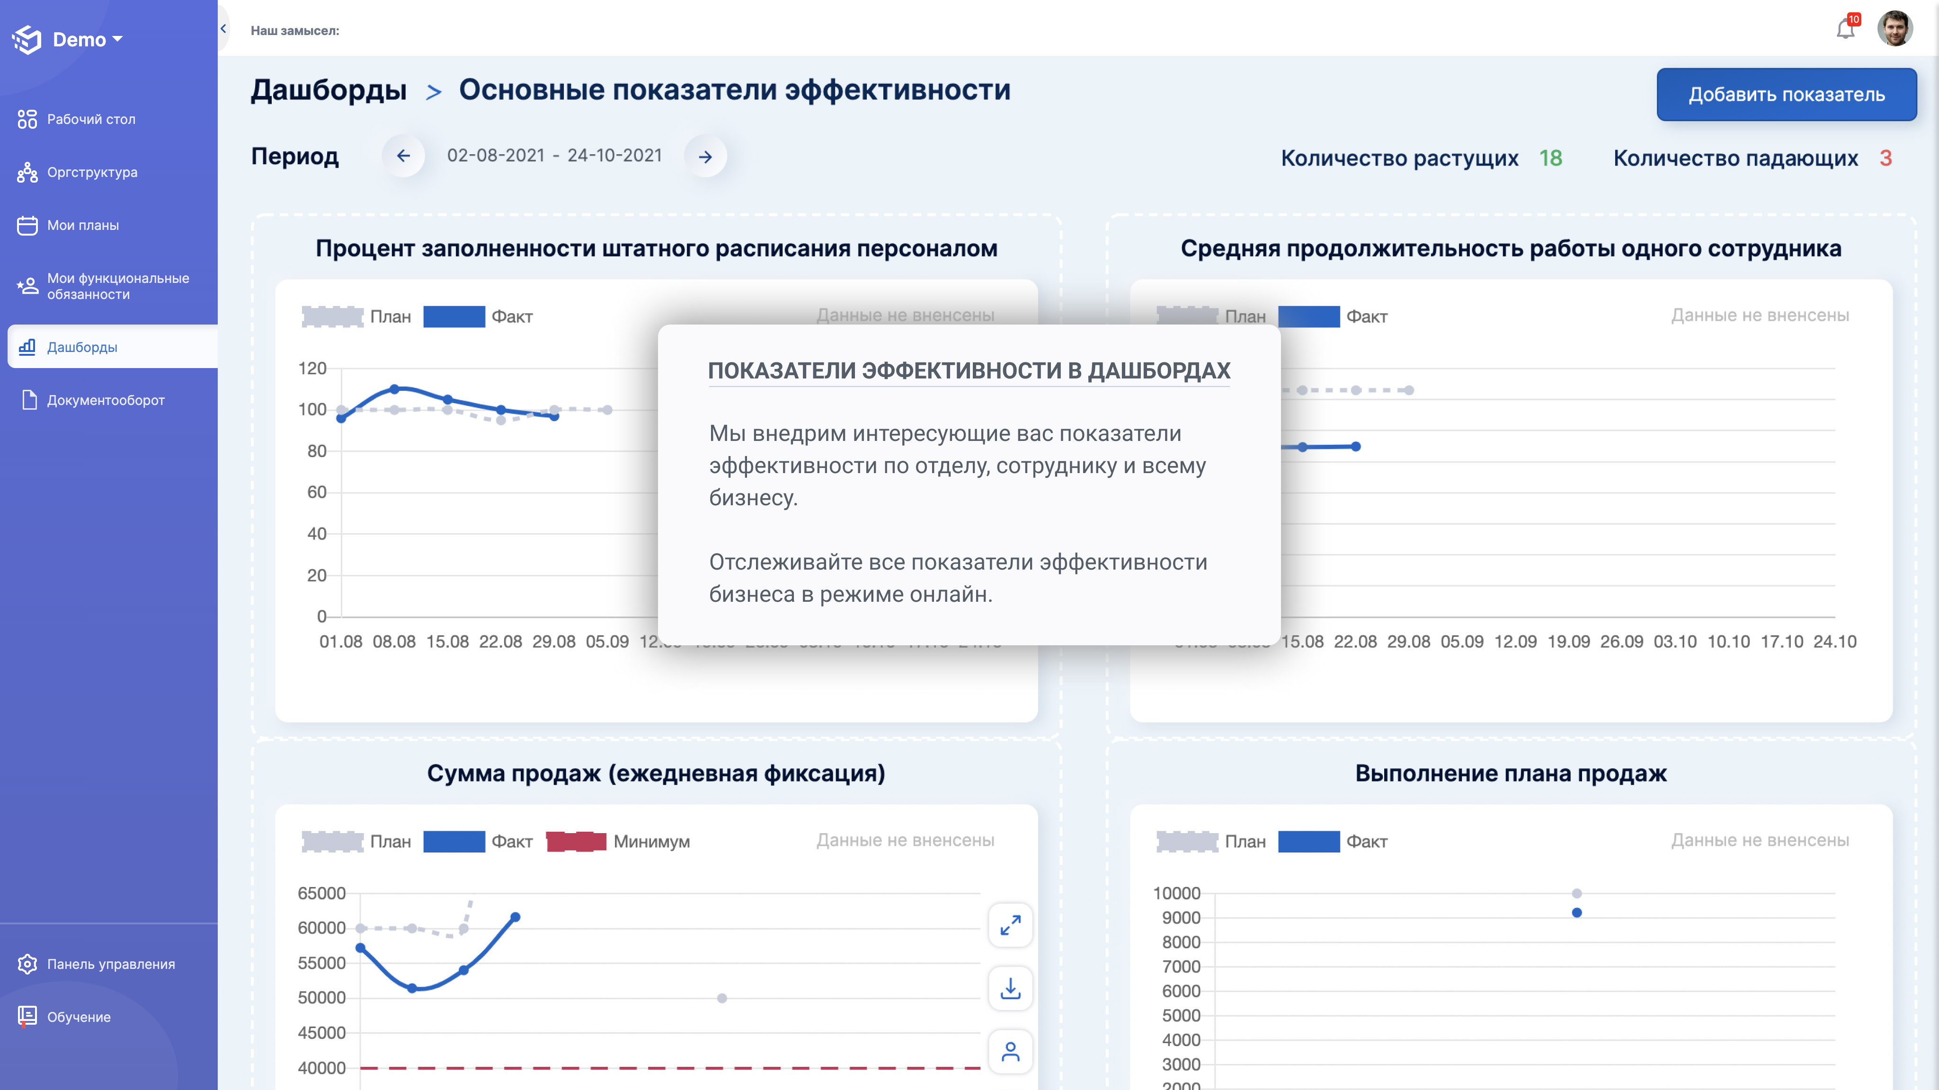Download the Сумма продаж chart
1939x1090 pixels.
click(1010, 988)
